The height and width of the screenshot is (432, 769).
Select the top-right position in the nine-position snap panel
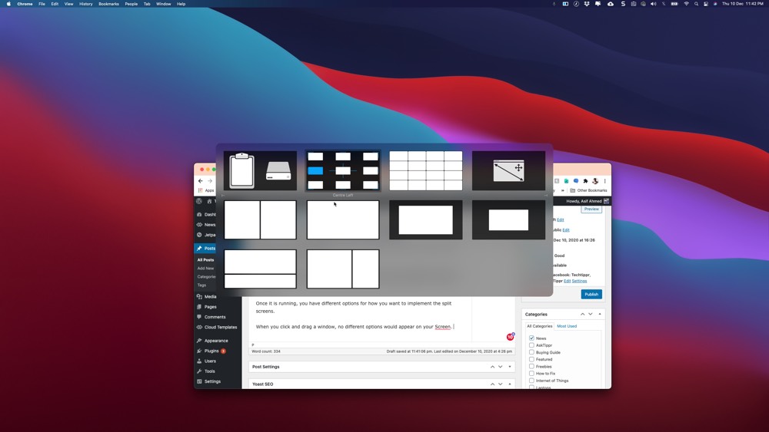click(x=371, y=157)
